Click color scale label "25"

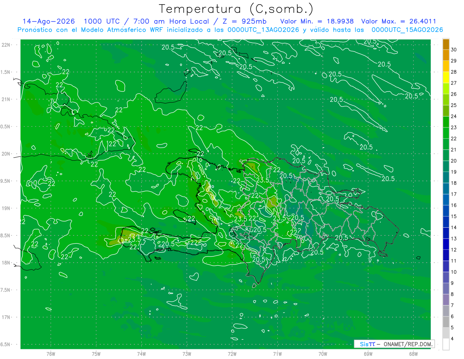click(x=454, y=105)
